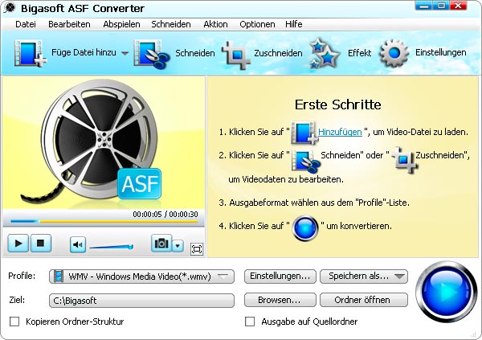Click the Bigasoft film reel title bar icon
Screen dimensions: 482x340
10,8
